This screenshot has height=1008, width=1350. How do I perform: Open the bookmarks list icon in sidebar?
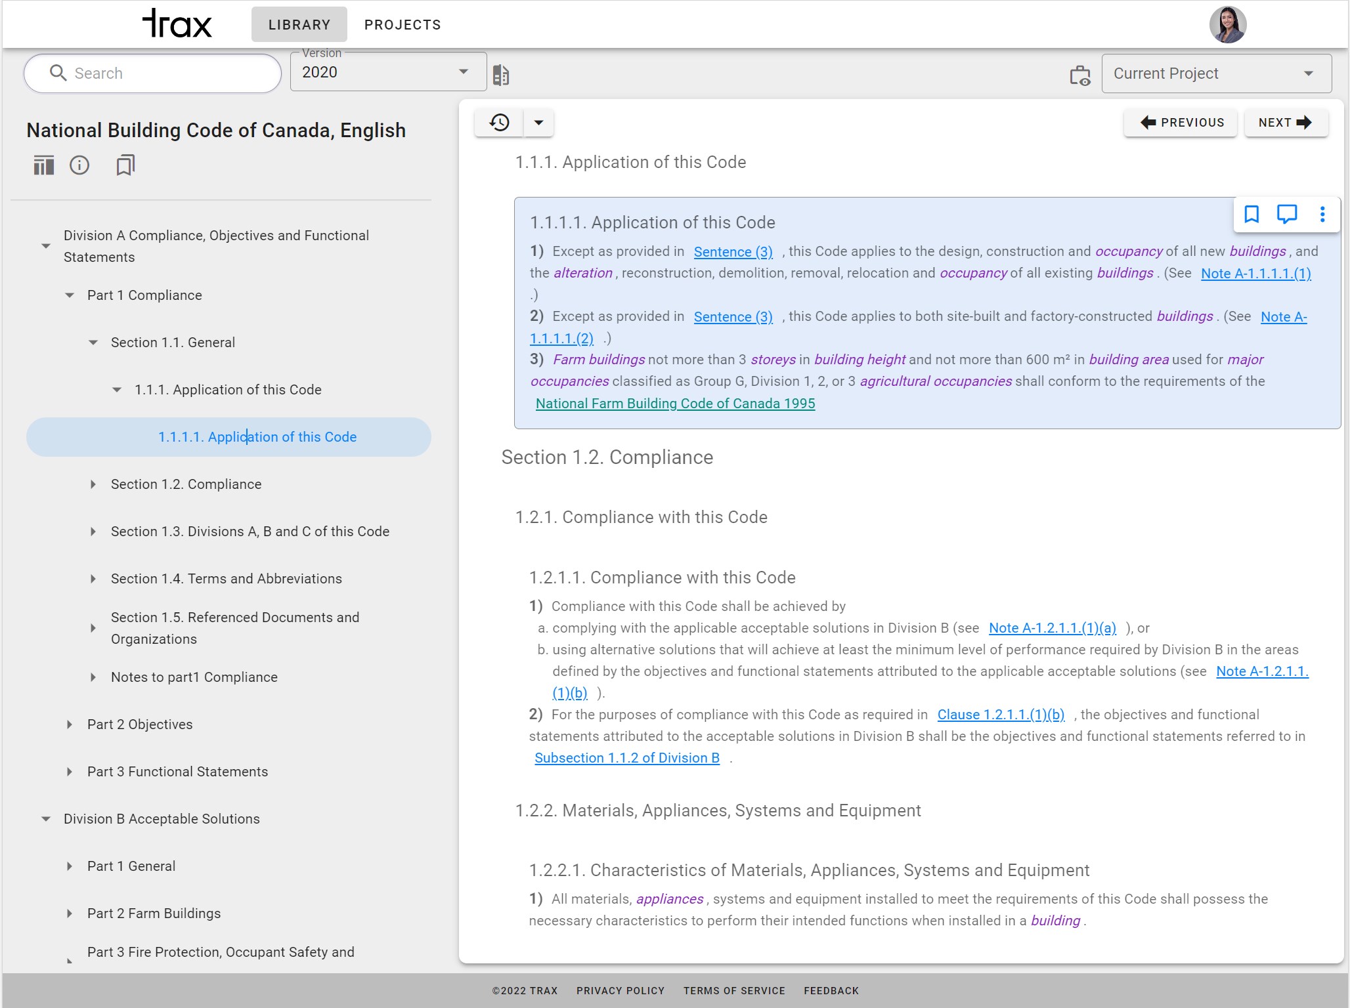[x=125, y=165]
